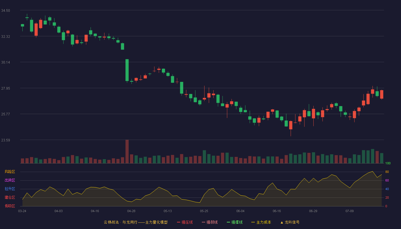
Task: Toggle the 强压线 legend series
Action: 185,222
